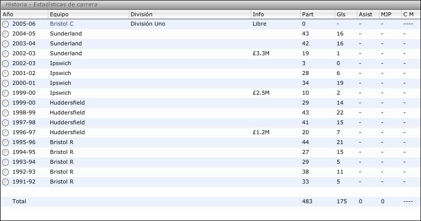Screen dimensions: 421x221
Task: Click Bristol R in the 1995-96 row
Action: click(x=62, y=142)
